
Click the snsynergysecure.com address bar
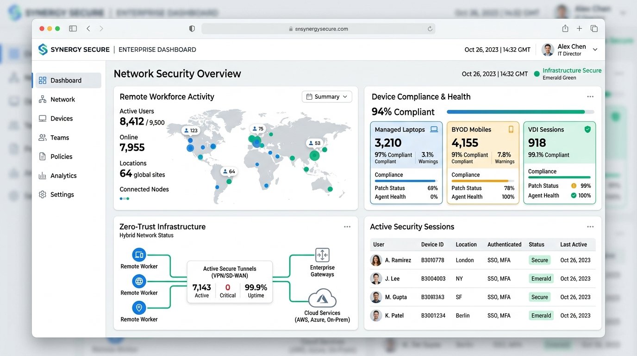coord(318,29)
